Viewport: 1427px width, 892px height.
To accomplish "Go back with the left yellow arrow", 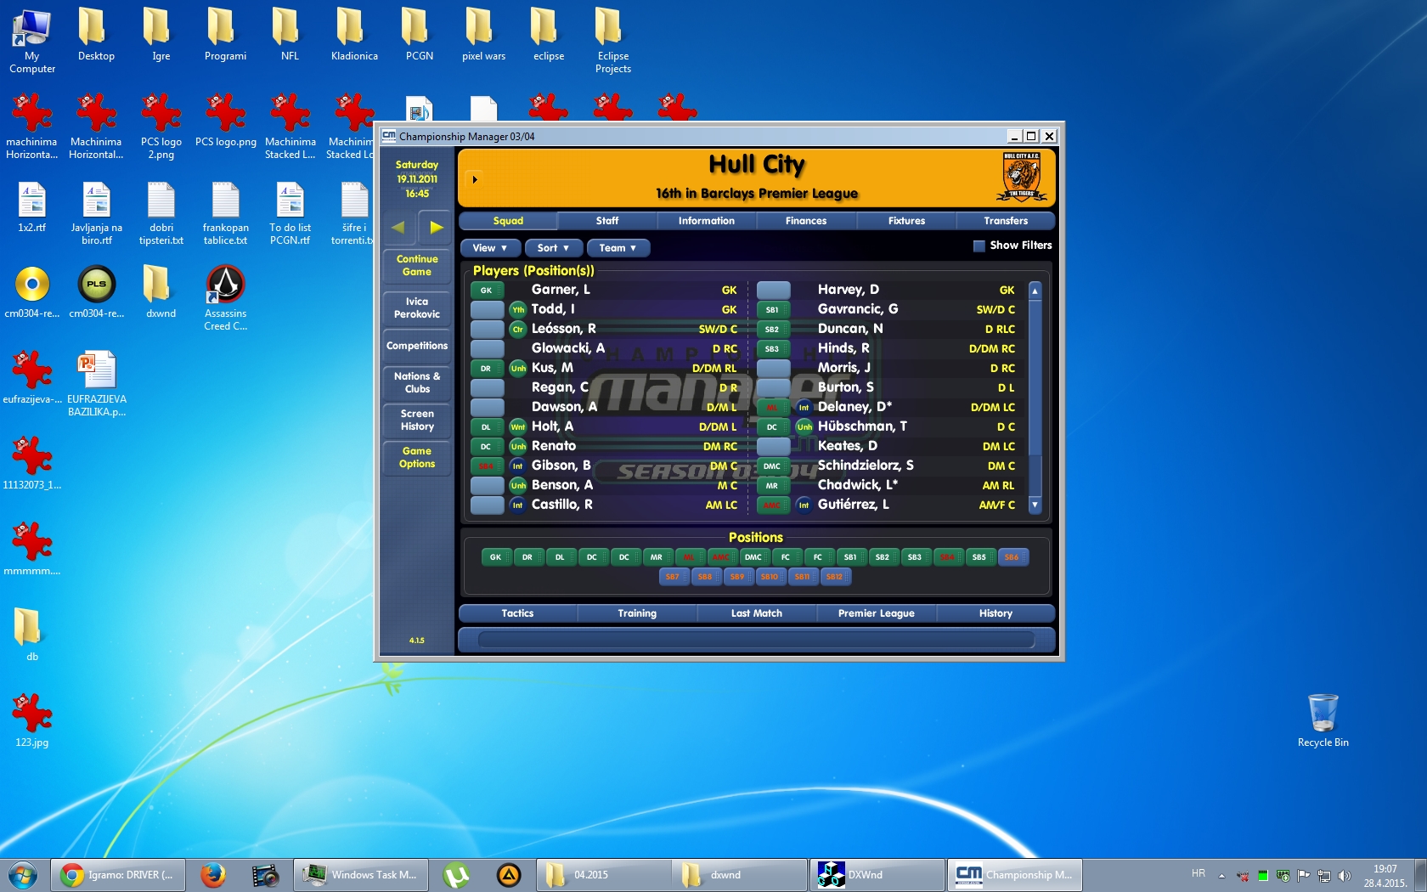I will [x=398, y=227].
